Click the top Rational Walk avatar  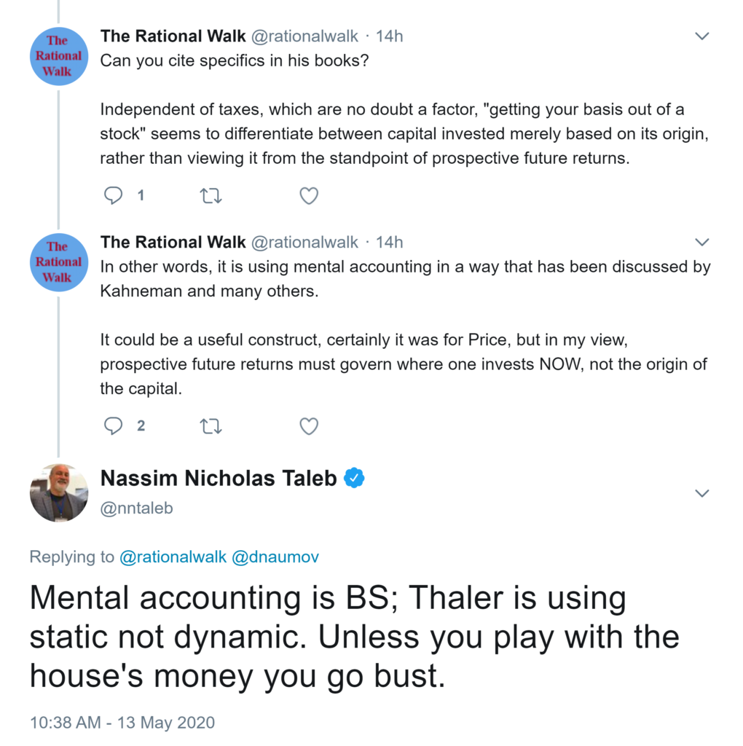click(x=59, y=56)
